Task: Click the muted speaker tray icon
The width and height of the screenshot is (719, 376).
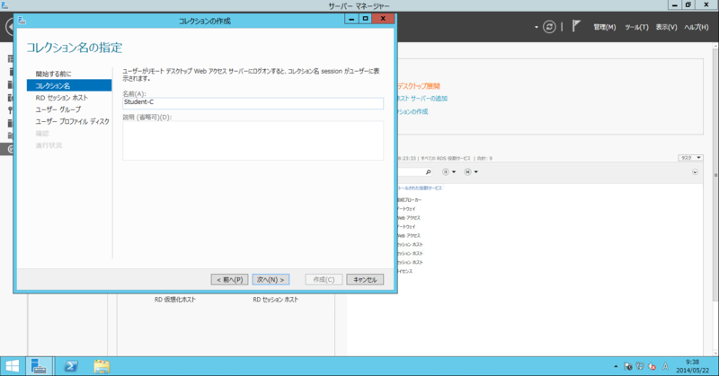Action: click(652, 366)
